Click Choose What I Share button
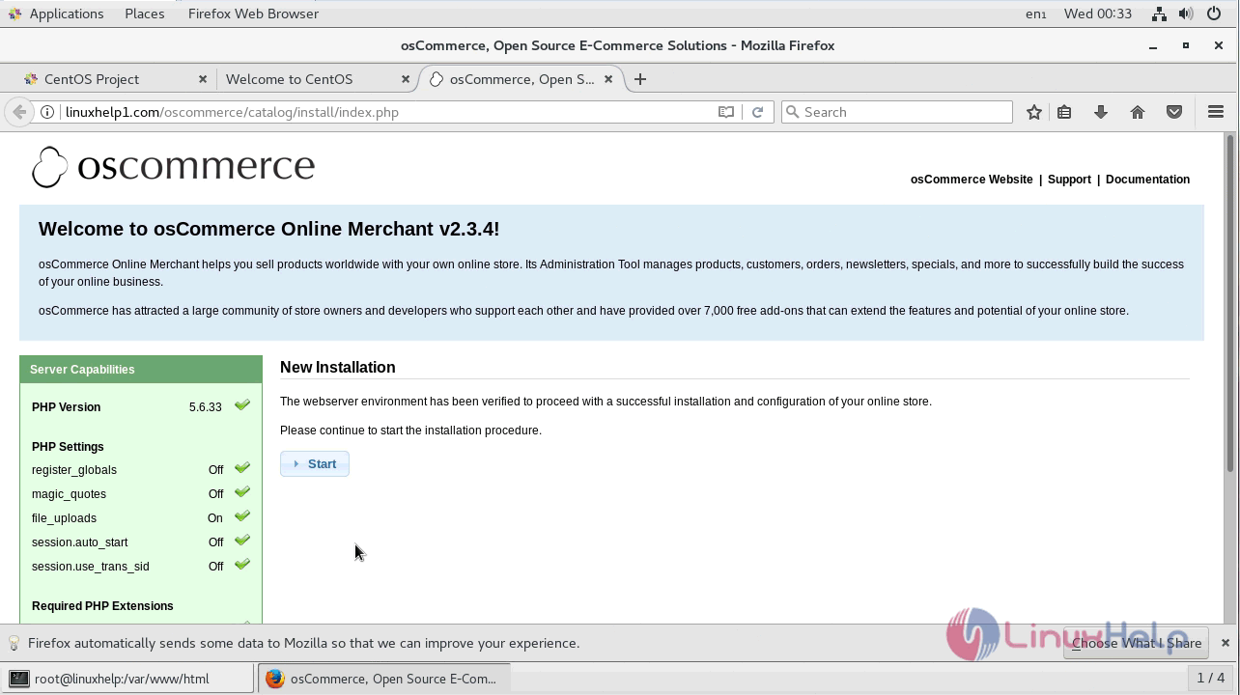This screenshot has width=1240, height=695. pyautogui.click(x=1136, y=643)
